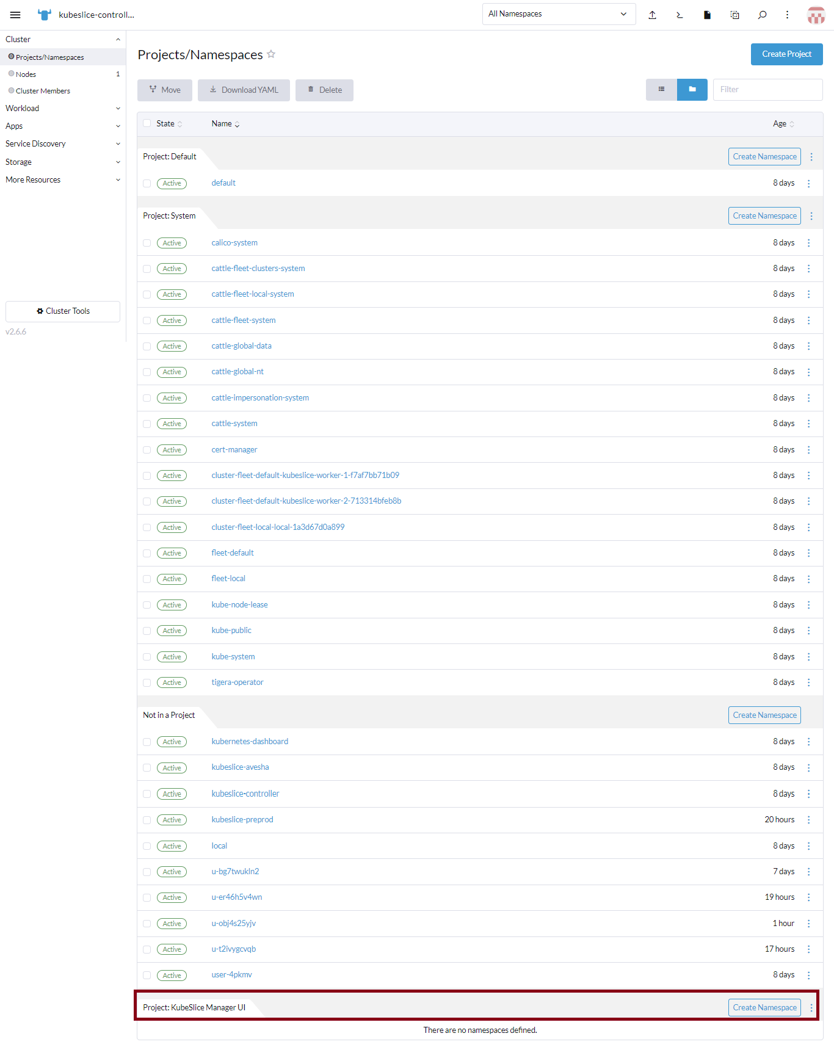This screenshot has width=834, height=1050.
Task: Create Namespace in Not in a Project
Action: pos(764,715)
